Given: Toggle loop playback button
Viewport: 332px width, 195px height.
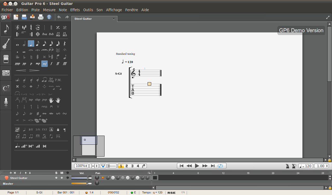Looking at the screenshot, I should pyautogui.click(x=220, y=166).
